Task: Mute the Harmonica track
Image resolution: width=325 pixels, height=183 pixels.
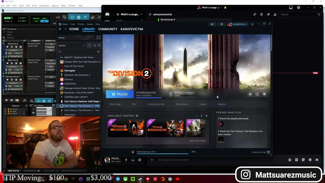Action: [20, 47]
